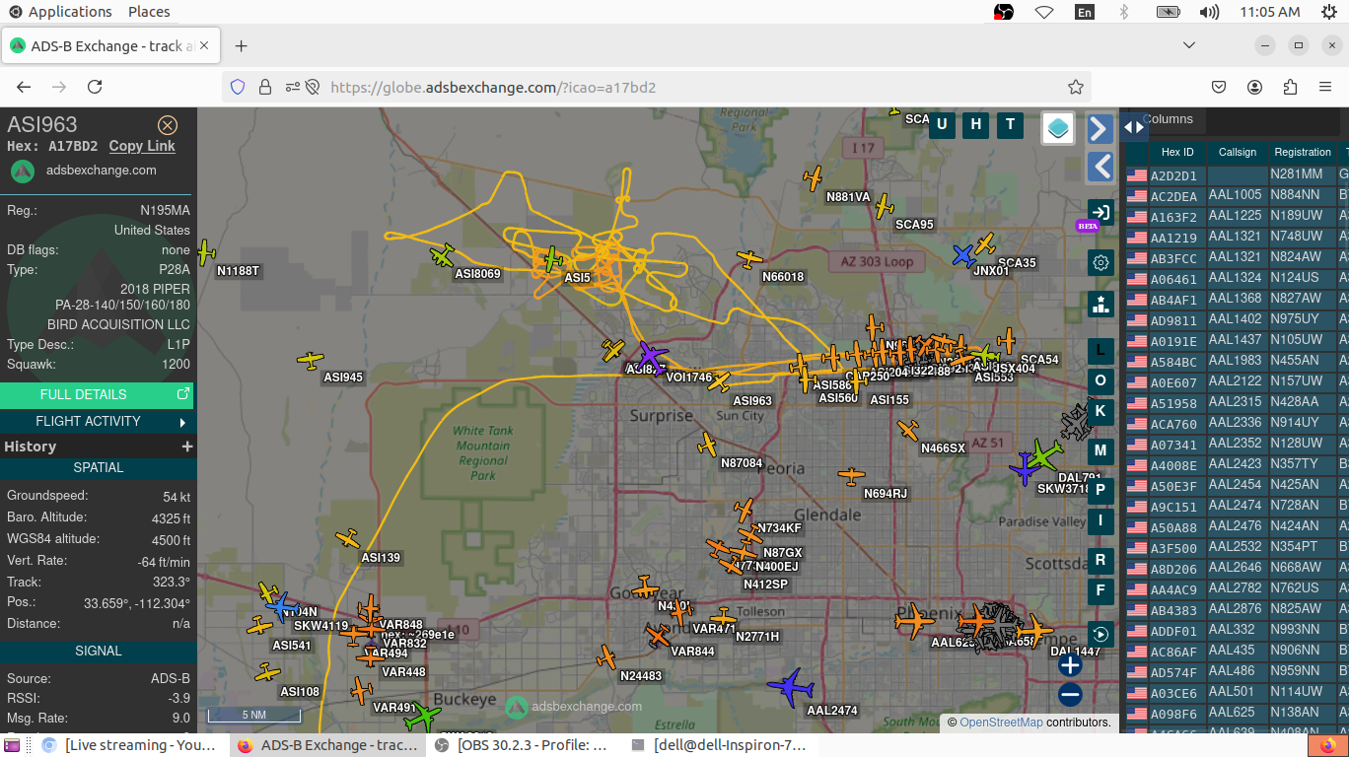The image size is (1349, 757).
Task: Click the OpenStreetMap attribution link
Action: pos(1001,723)
